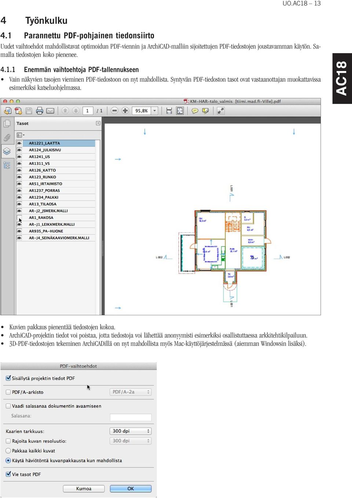This screenshot has width=352, height=498.
Task: Collapse the Tasot panel with arrow
Action: 98,123
